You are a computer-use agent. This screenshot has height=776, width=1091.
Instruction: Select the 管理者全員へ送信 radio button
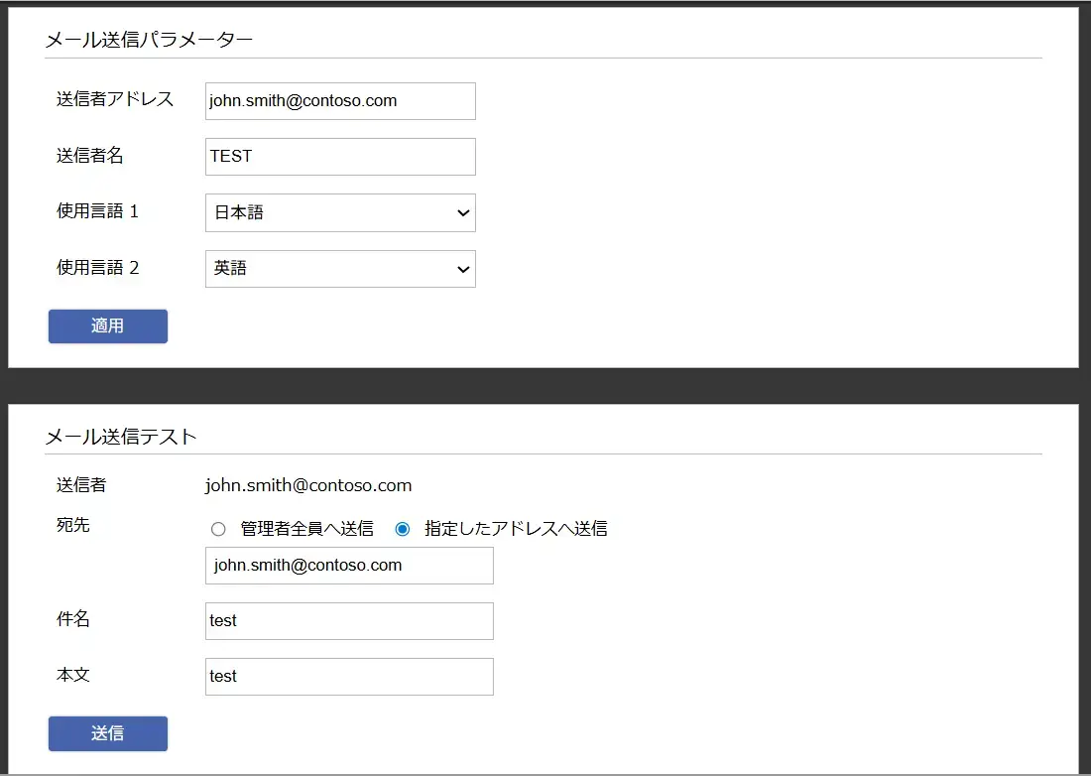[218, 529]
